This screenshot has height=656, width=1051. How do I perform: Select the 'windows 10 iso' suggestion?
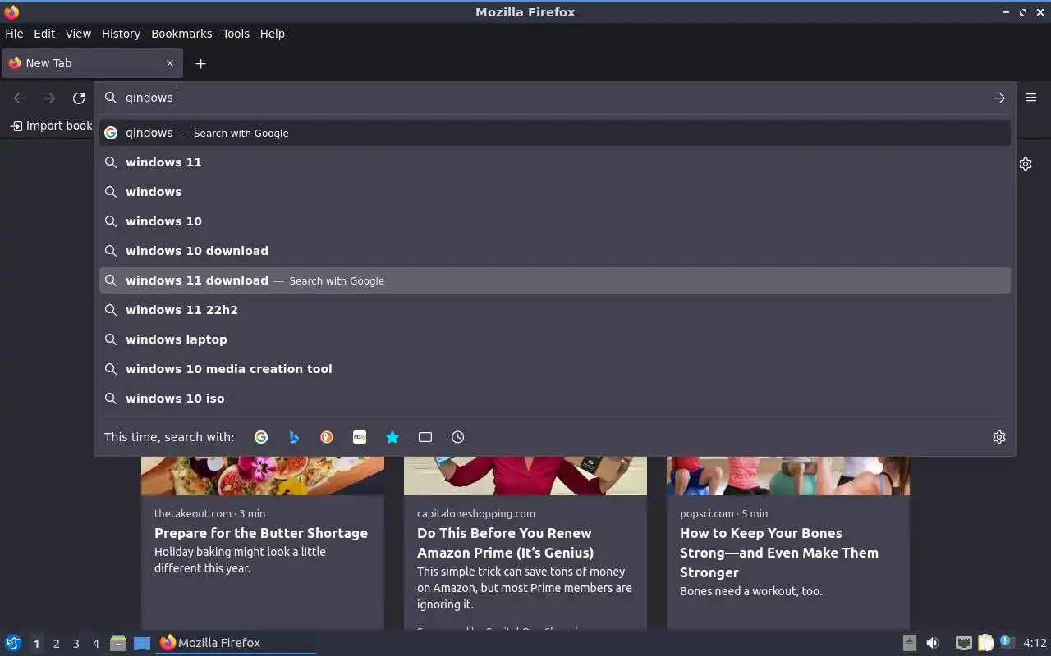pyautogui.click(x=555, y=399)
